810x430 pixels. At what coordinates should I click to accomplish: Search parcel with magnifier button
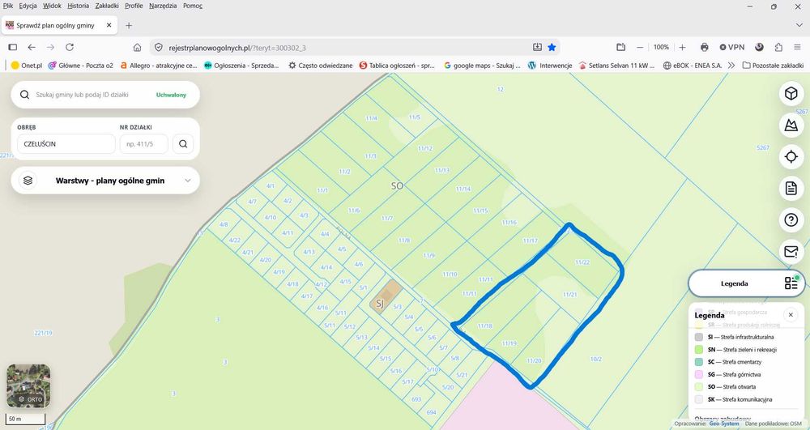click(x=183, y=144)
